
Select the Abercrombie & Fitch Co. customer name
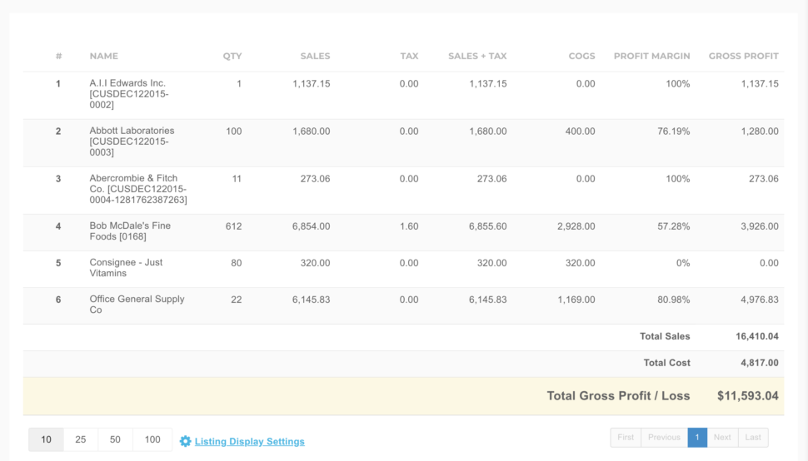138,189
